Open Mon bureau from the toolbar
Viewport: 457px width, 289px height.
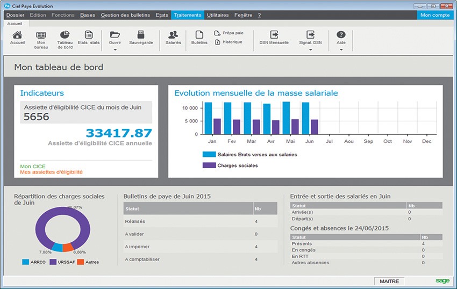tap(41, 35)
